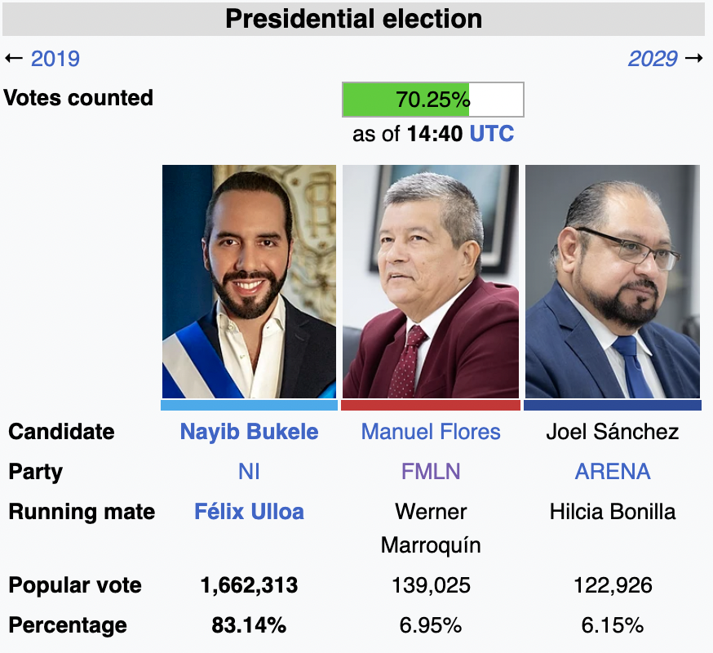Click the red color bar under Flores
The width and height of the screenshot is (713, 653).
tap(430, 405)
